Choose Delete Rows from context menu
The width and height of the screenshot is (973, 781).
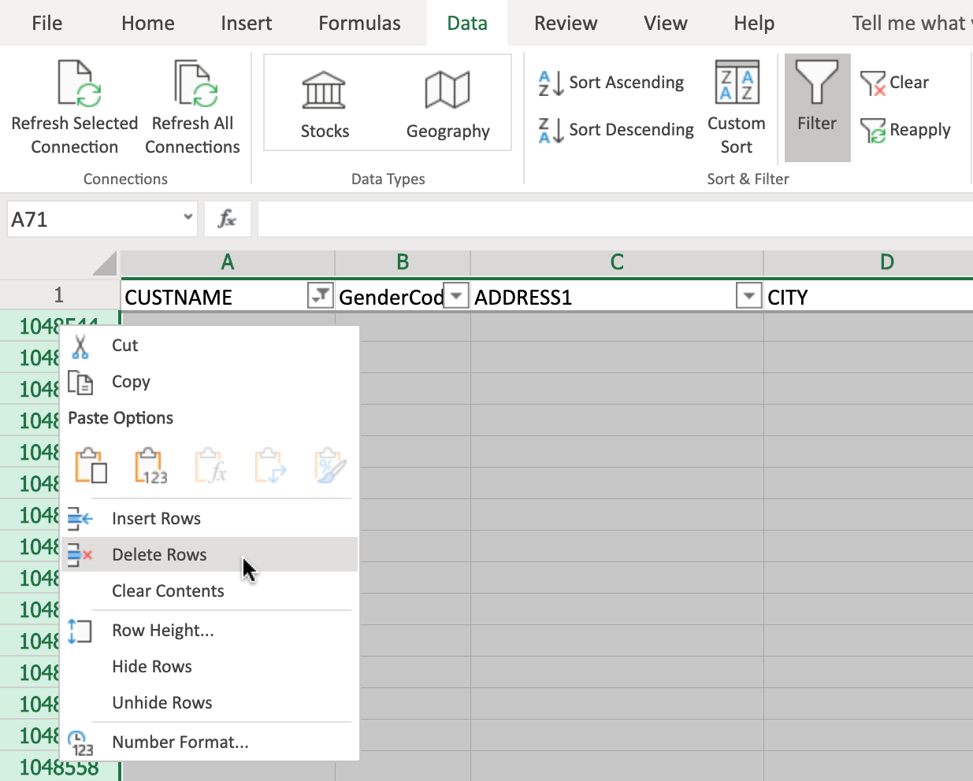coord(159,555)
